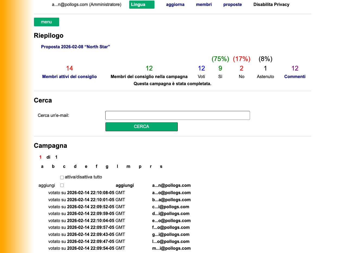Filter campaign by letter a
This screenshot has height=253, width=345.
tap(42, 166)
